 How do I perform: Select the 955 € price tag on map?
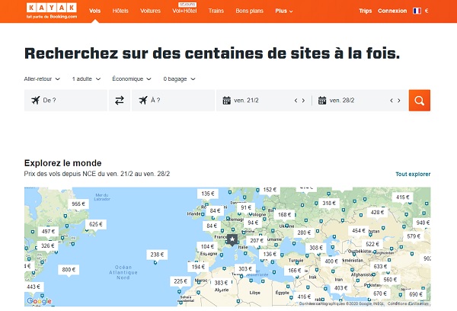coord(78,204)
